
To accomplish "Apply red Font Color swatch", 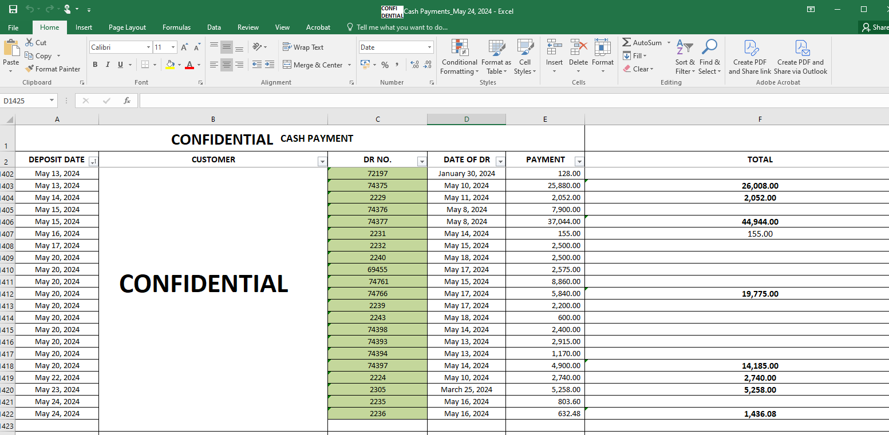I will 189,65.
